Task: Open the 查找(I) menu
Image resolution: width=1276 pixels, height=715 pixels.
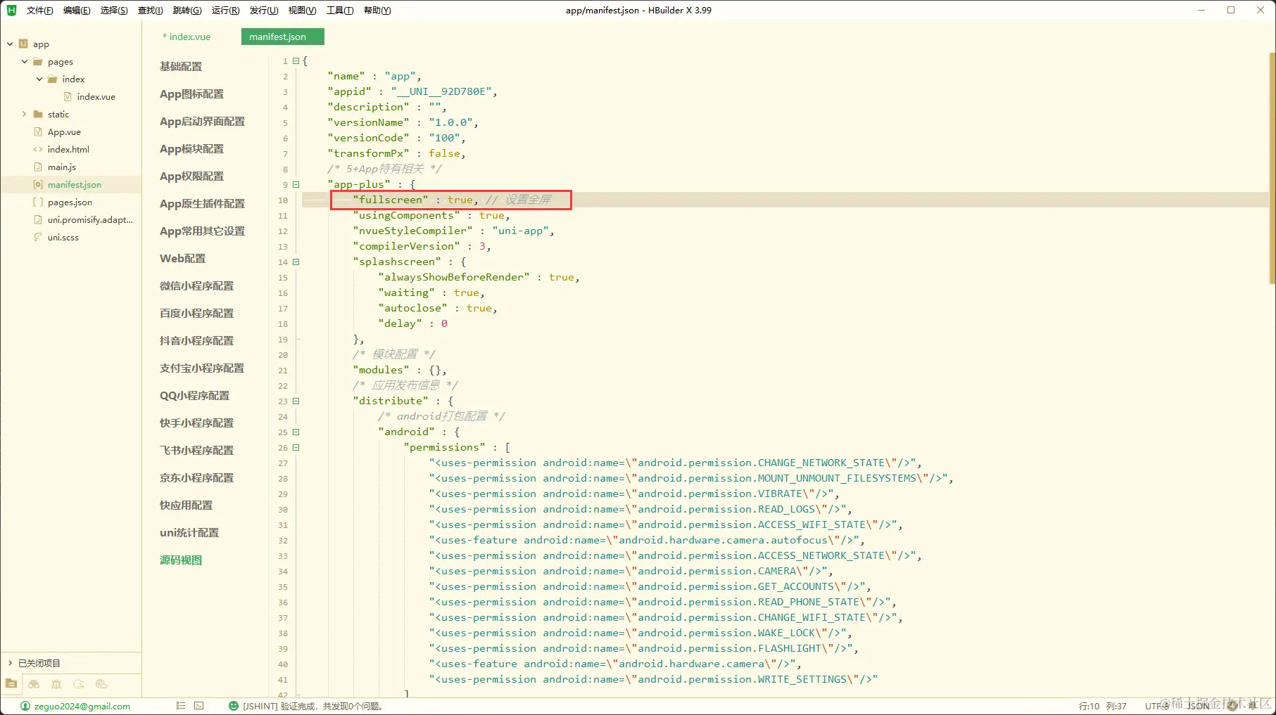Action: point(150,11)
